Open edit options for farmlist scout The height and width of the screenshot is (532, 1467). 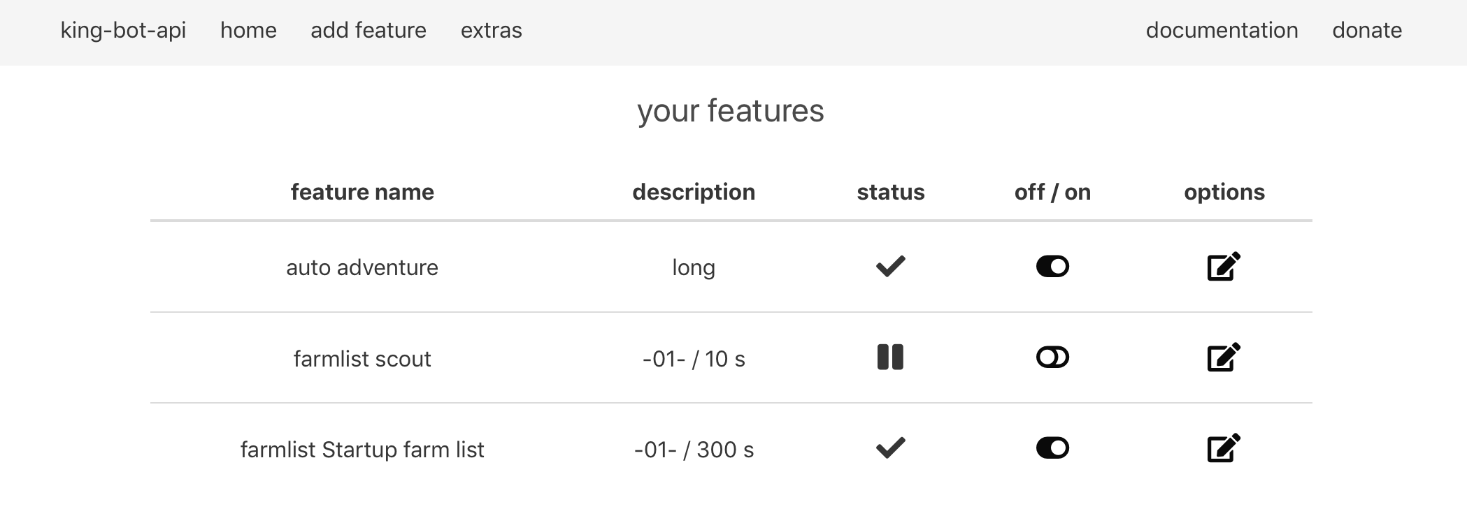pyautogui.click(x=1224, y=357)
